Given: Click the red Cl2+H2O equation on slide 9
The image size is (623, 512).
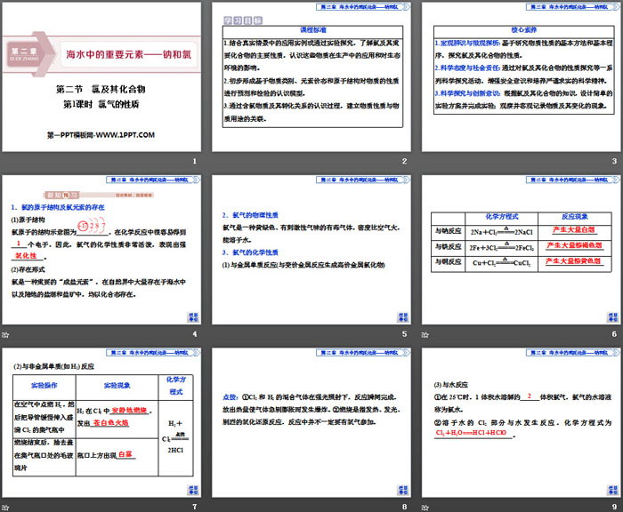Looking at the screenshot, I should [471, 433].
